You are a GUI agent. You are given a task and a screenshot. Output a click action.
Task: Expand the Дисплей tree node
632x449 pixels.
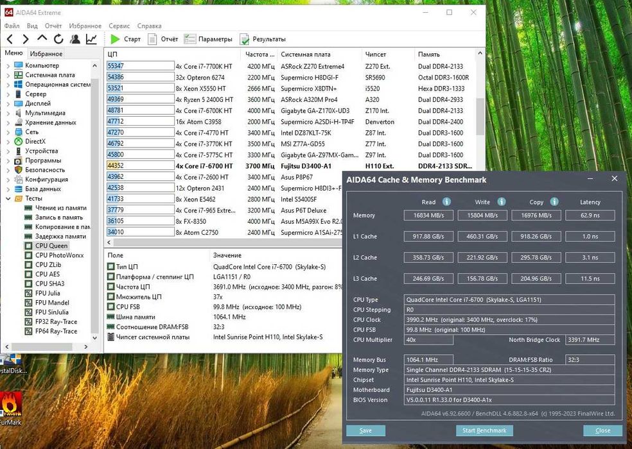coord(8,103)
